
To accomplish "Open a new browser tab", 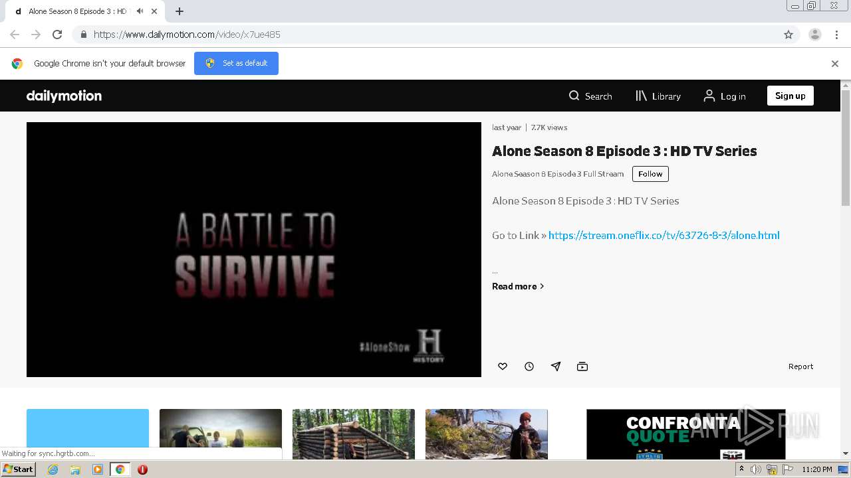I will click(x=180, y=11).
